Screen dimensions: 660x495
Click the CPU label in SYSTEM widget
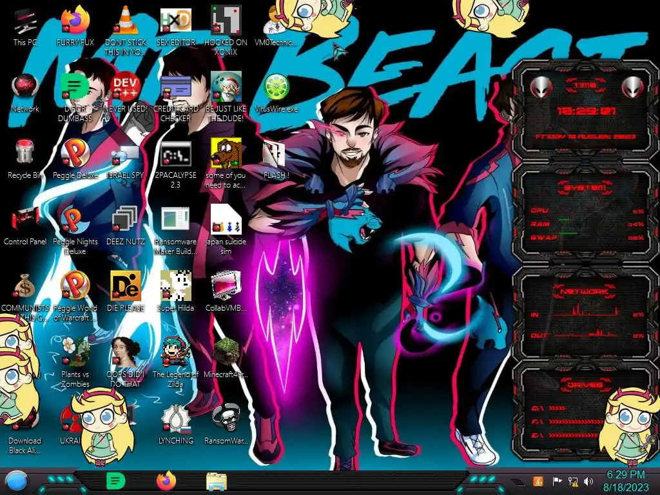(539, 211)
